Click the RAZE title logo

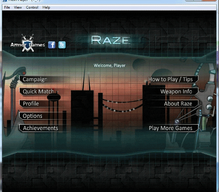[x=111, y=40]
